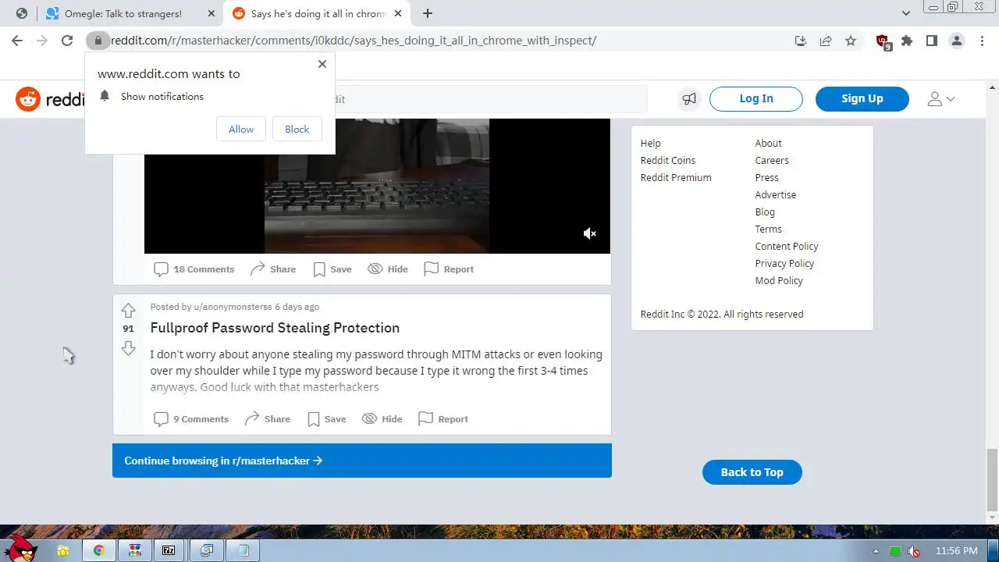Click Back to Top button
The width and height of the screenshot is (999, 562).
tap(752, 472)
